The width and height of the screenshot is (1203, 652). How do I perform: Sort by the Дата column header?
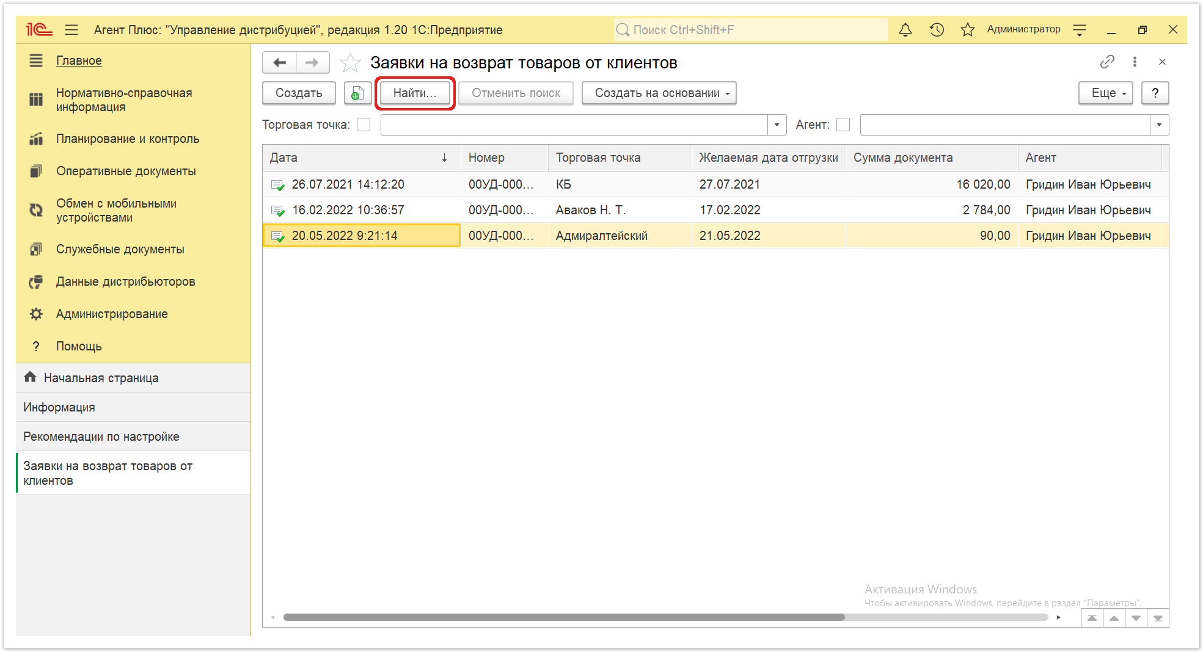361,158
